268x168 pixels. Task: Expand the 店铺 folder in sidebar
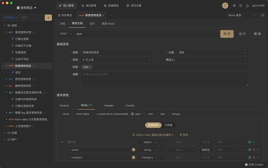click(5, 133)
